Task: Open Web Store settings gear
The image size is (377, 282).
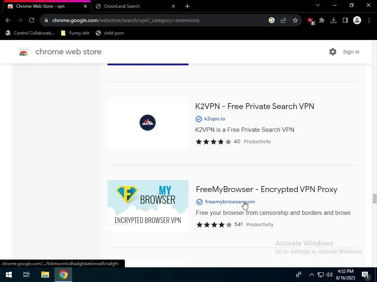Action: coord(333,52)
